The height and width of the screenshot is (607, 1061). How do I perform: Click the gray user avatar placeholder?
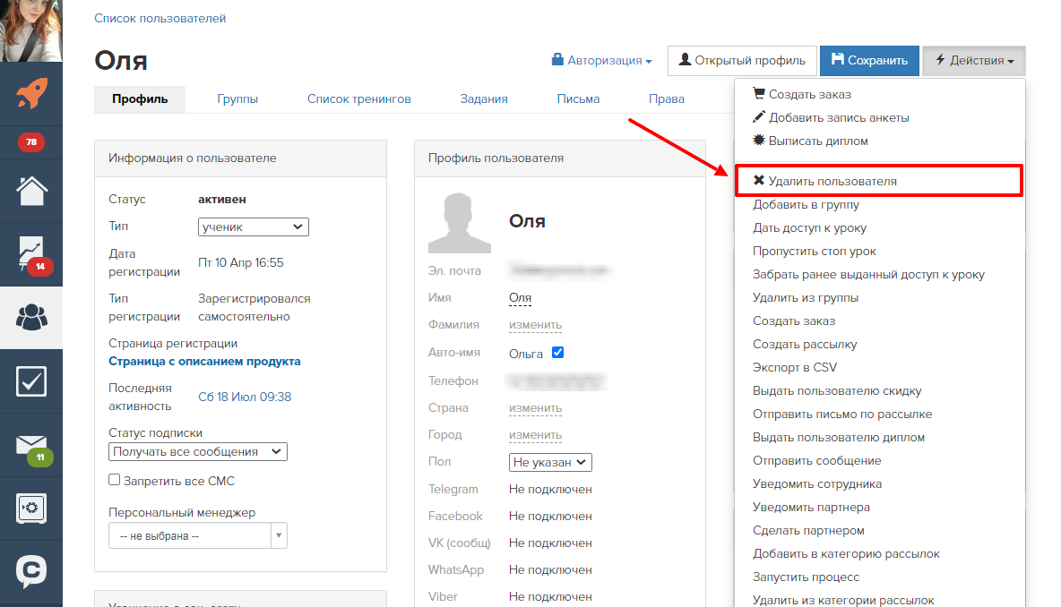coord(460,223)
